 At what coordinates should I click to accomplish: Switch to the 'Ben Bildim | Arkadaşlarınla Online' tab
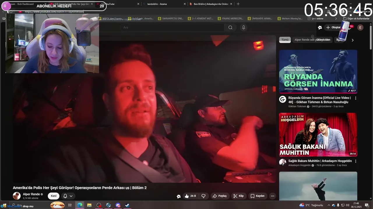211,4
